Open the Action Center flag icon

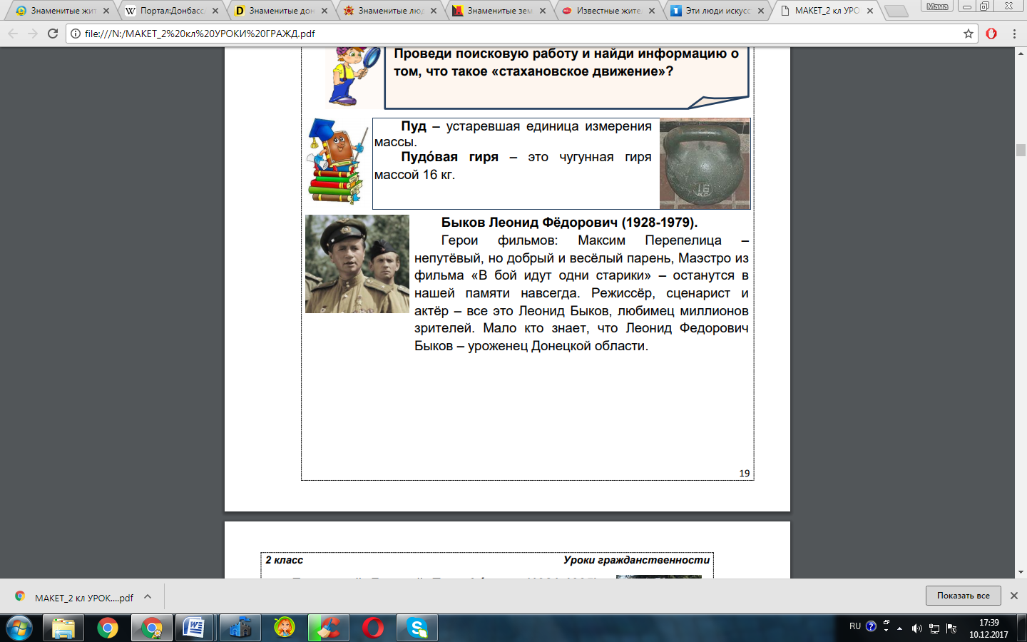coord(951,628)
